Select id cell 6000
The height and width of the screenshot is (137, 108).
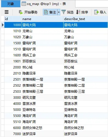(13, 128)
